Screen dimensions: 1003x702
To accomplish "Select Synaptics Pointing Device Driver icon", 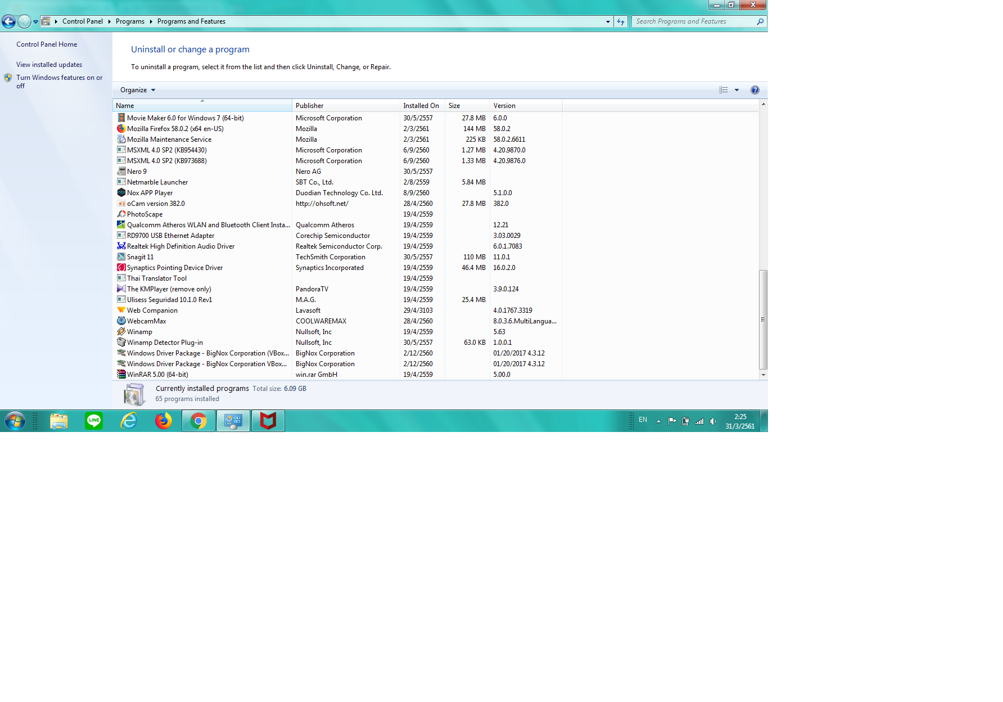I will 121,268.
